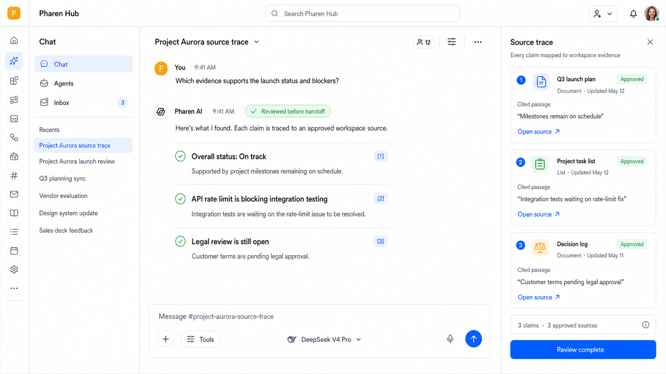
Task: Open source for Project task list
Action: pyautogui.click(x=539, y=214)
